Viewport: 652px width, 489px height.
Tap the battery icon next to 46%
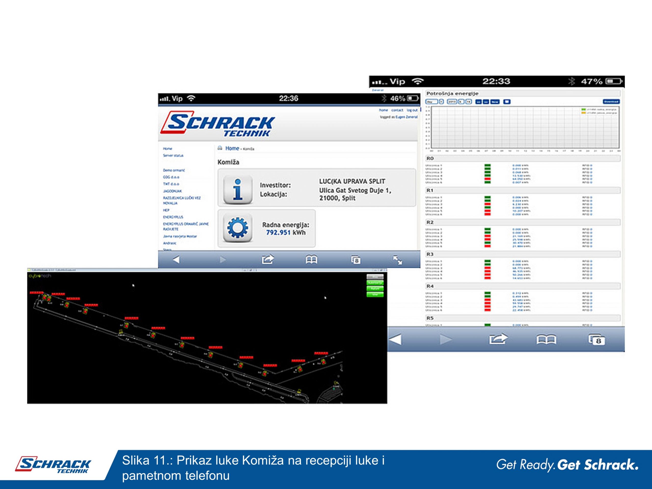click(413, 98)
